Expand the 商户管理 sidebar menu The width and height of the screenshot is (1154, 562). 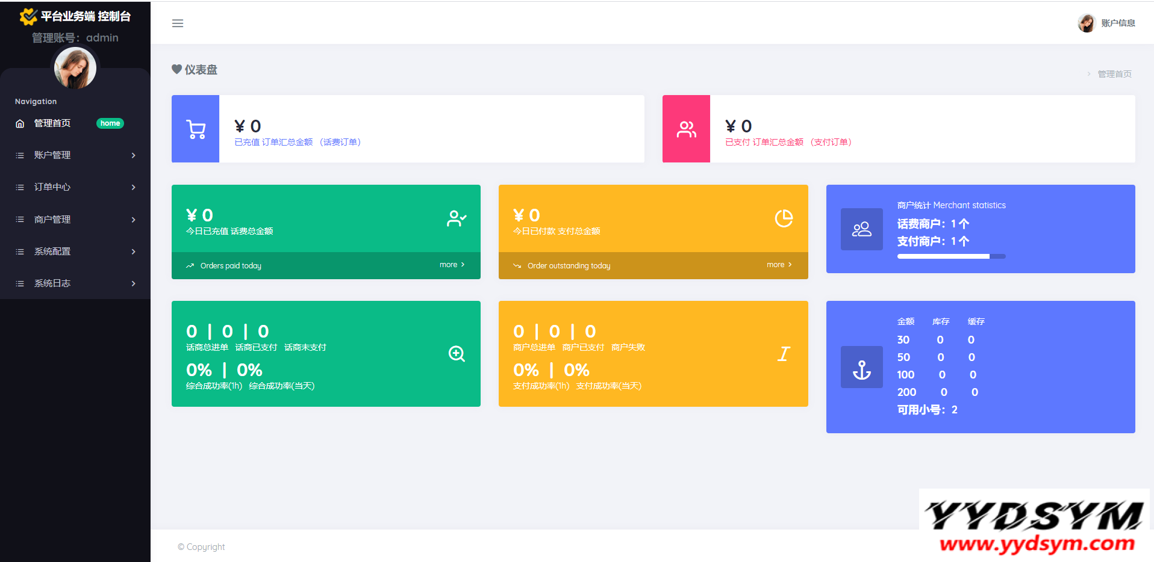coord(75,220)
